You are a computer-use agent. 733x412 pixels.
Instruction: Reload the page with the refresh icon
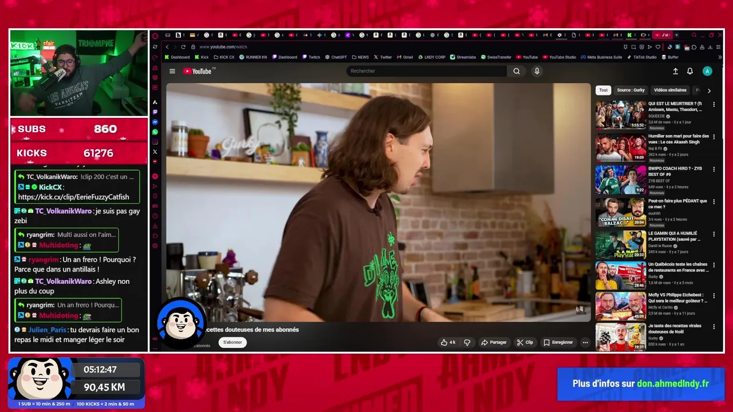(183, 47)
